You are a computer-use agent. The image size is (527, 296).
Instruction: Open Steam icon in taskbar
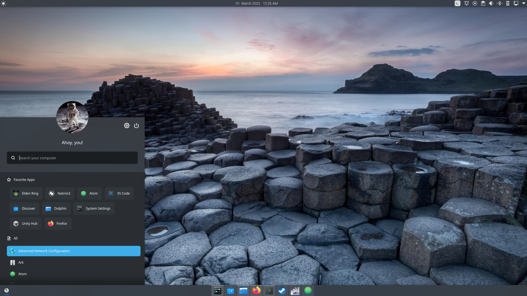click(282, 291)
